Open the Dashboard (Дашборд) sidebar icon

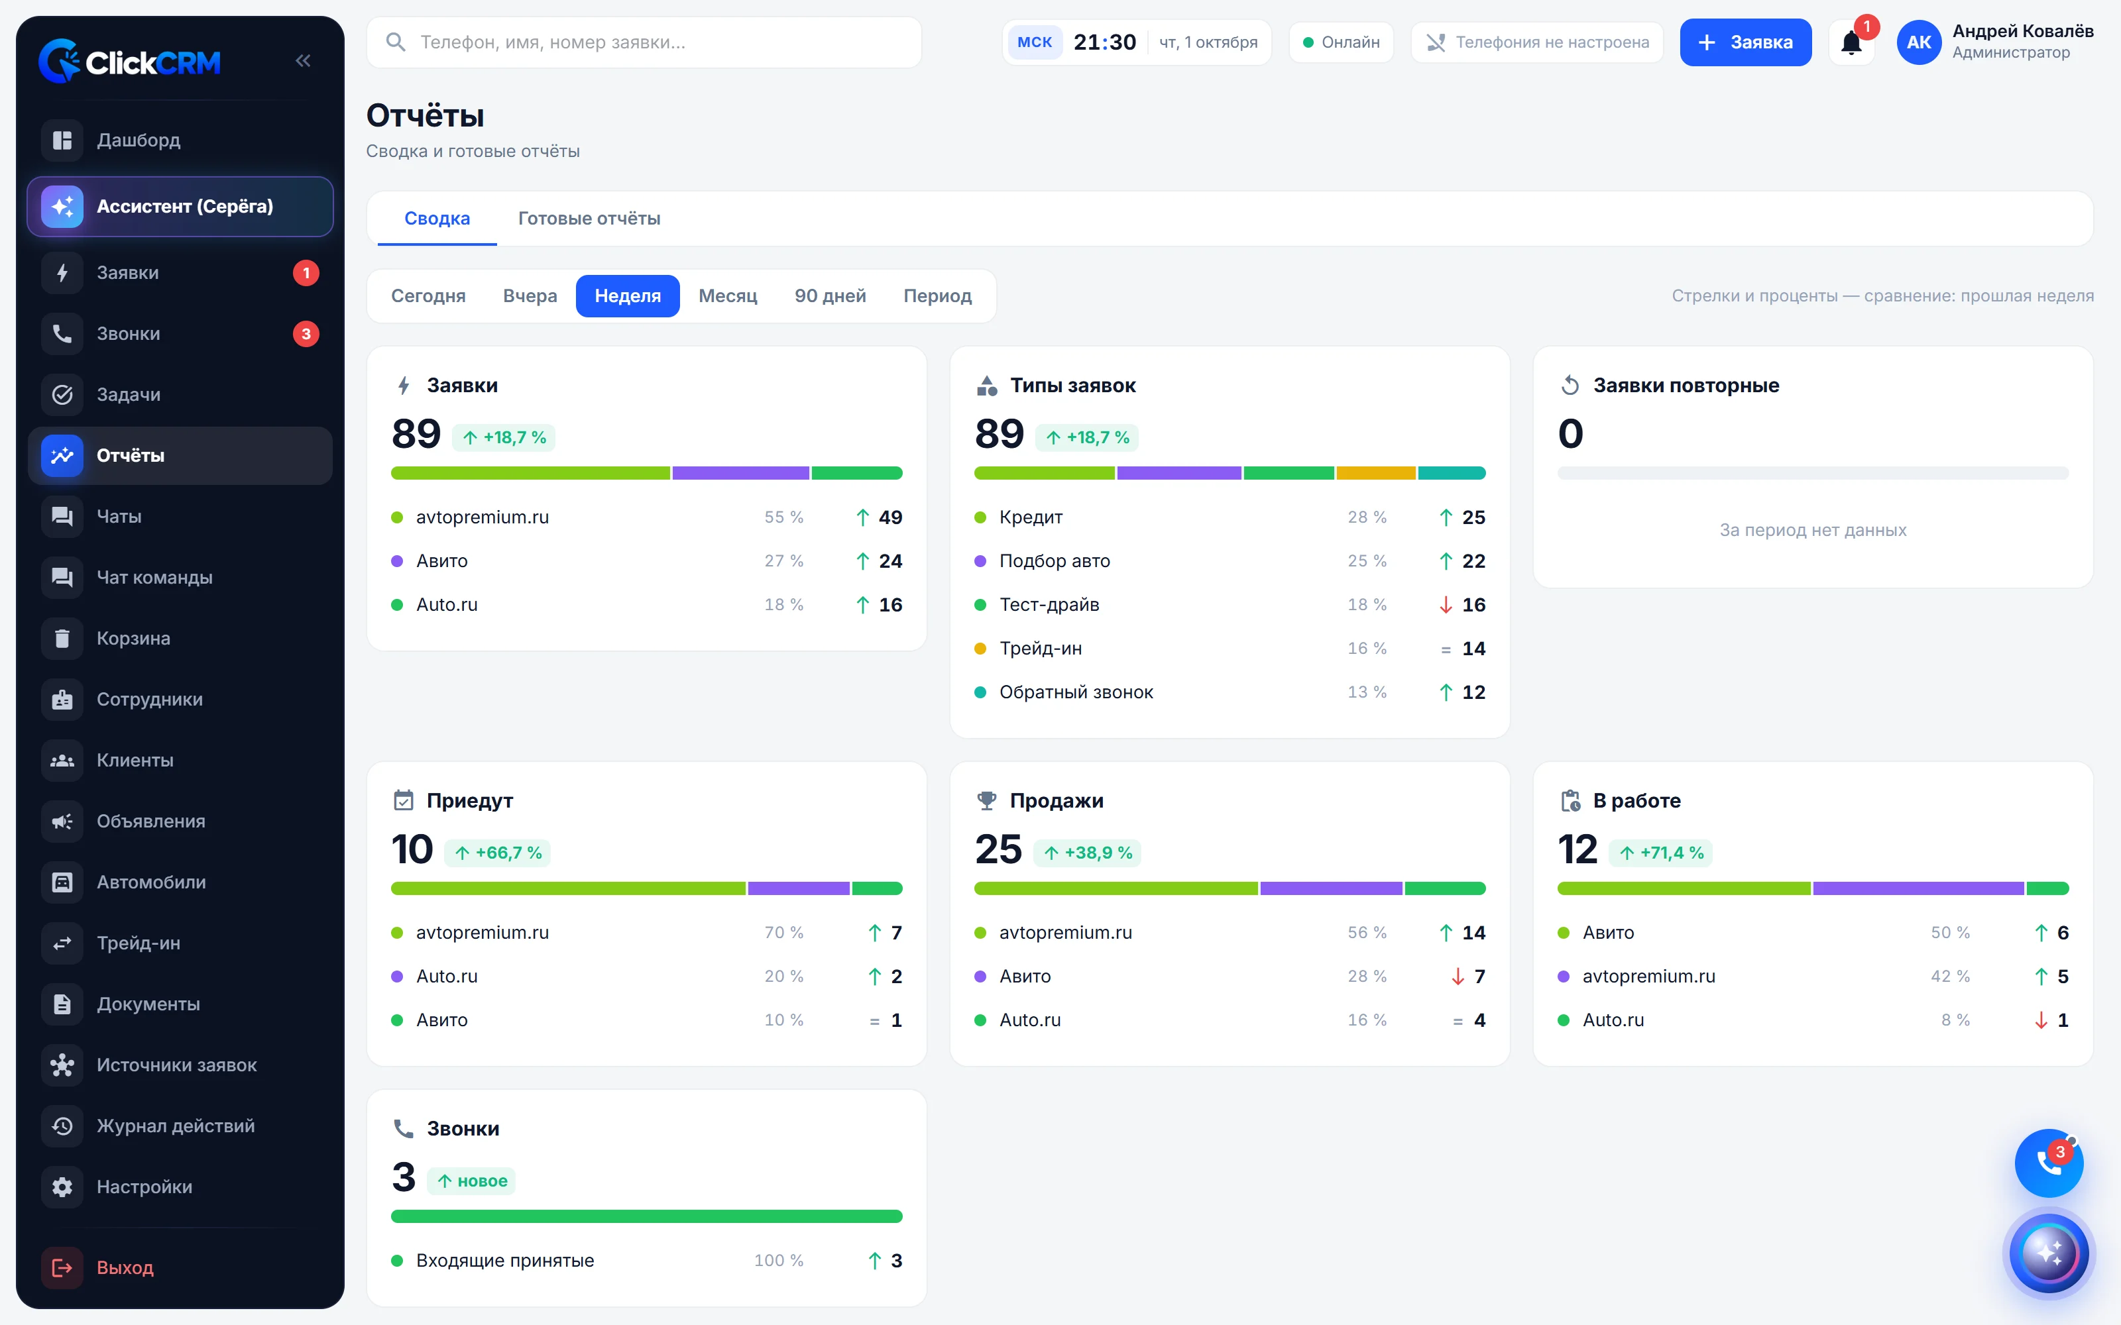[x=62, y=140]
